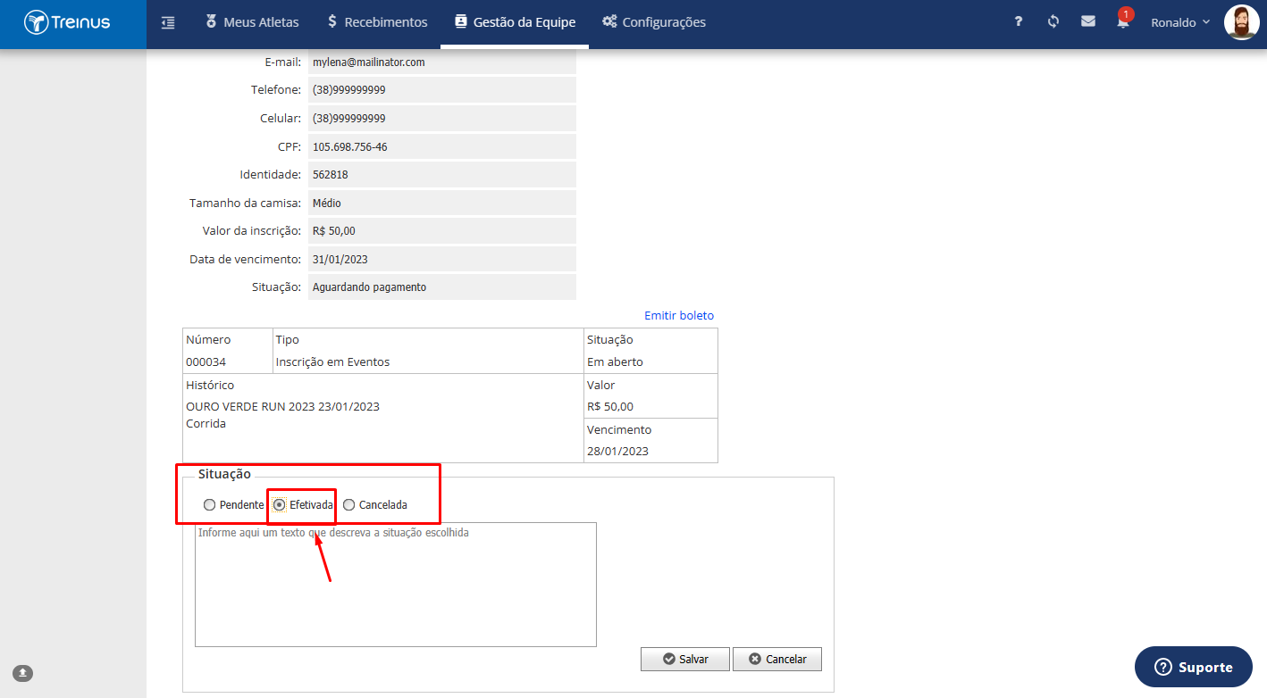This screenshot has width=1267, height=698.
Task: Click the Data de vencimento 31/01/2023
Action: click(x=442, y=259)
